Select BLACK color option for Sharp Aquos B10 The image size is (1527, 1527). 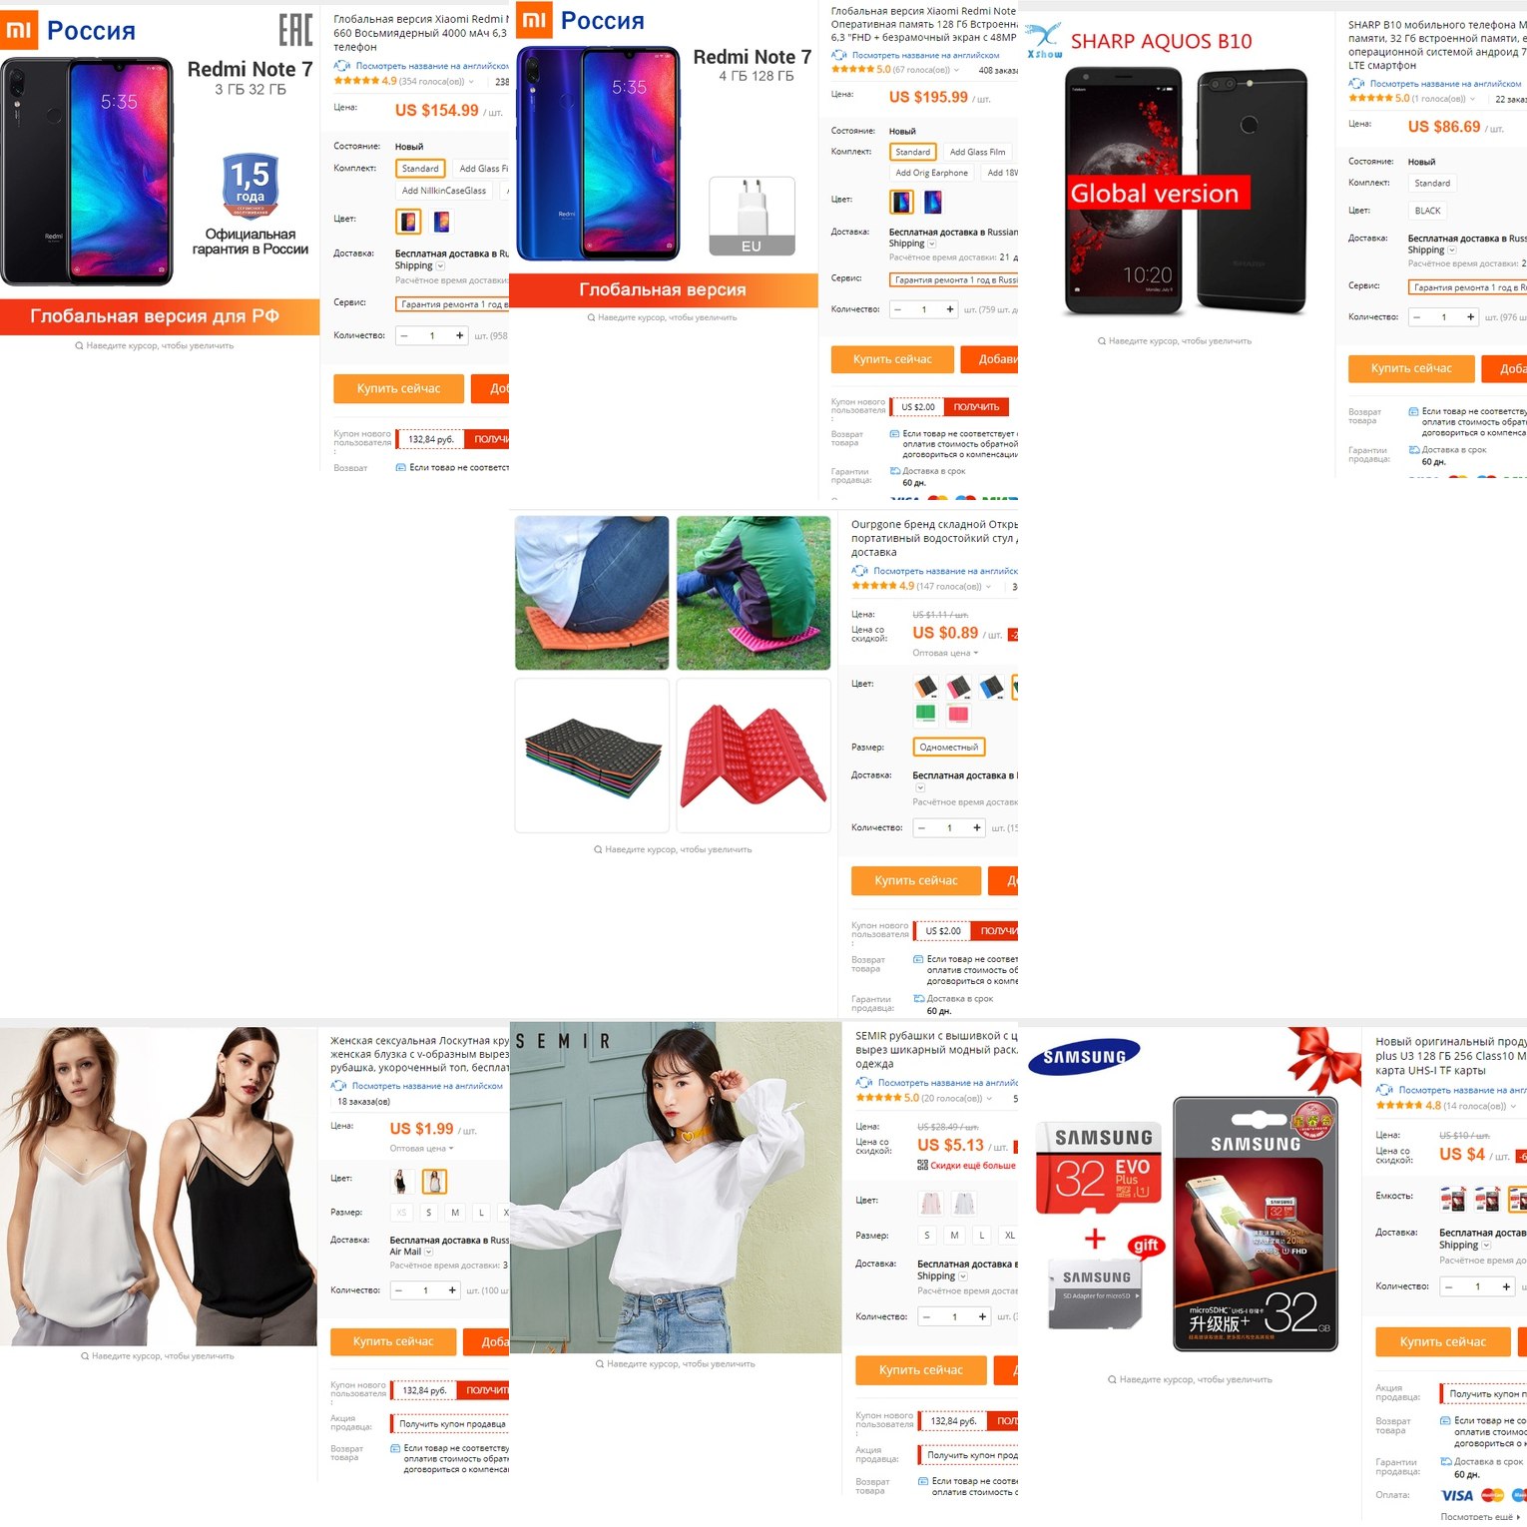[x=1427, y=211]
